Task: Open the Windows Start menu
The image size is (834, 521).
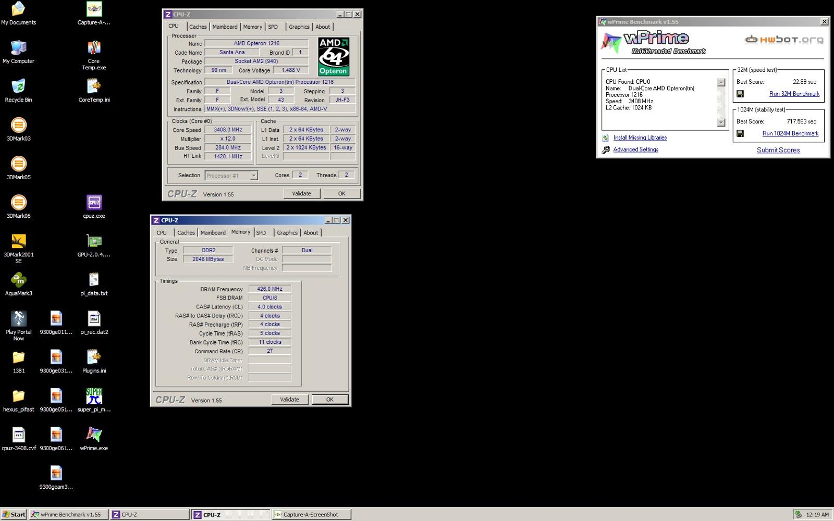Action: (14, 514)
